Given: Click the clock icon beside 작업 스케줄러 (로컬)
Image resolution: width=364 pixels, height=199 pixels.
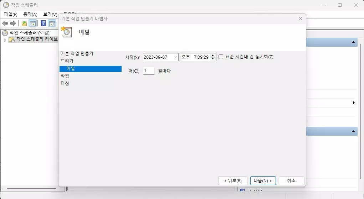Looking at the screenshot, I should [x=5, y=33].
